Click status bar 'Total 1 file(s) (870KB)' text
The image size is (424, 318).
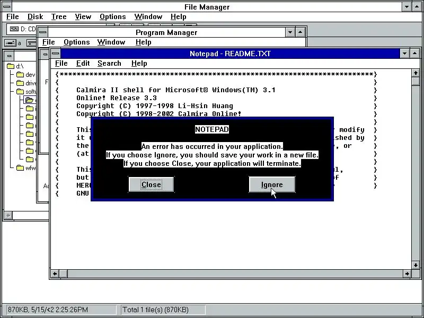155,310
